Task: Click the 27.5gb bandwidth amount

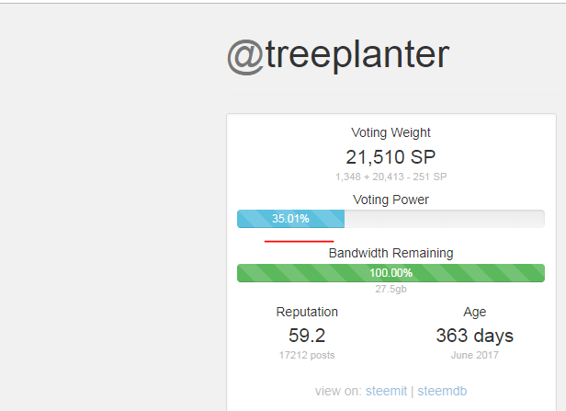Action: [x=391, y=289]
